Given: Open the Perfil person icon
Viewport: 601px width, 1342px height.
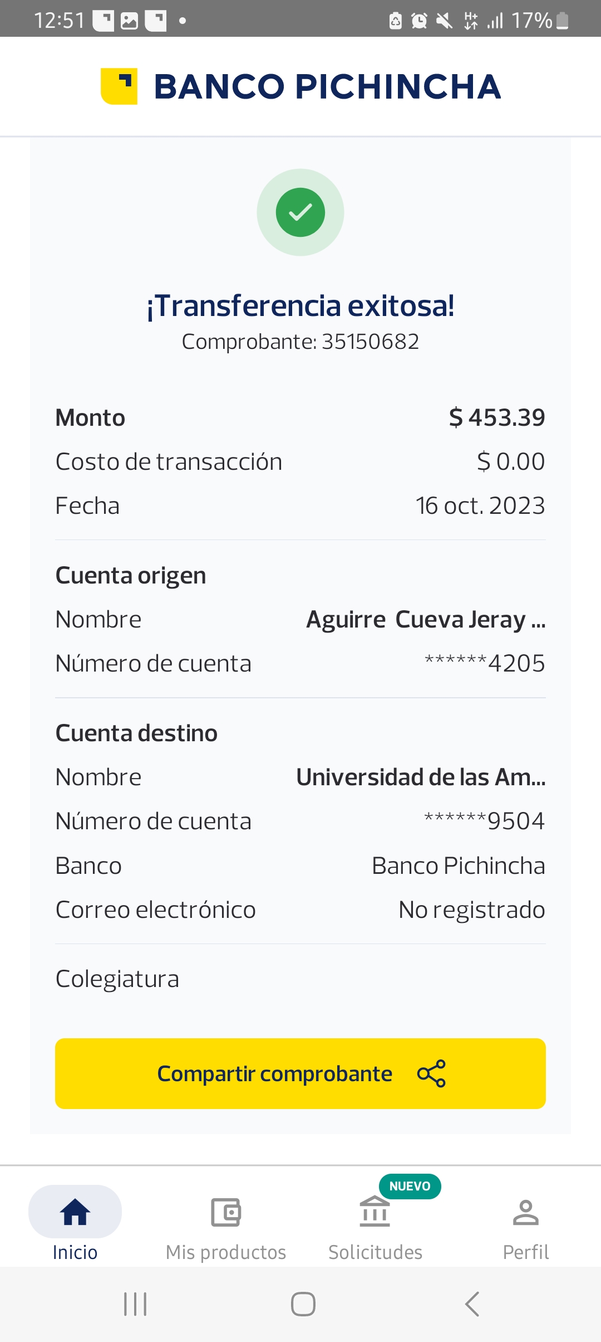Looking at the screenshot, I should click(x=526, y=1212).
